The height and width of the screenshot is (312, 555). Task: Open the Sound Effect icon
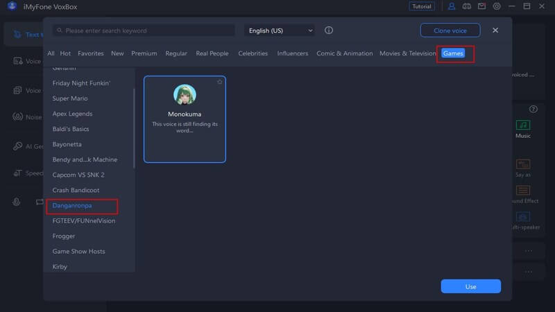click(x=523, y=190)
